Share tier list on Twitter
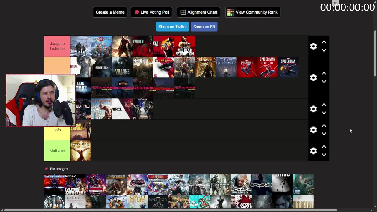The height and width of the screenshot is (212, 377). pos(173,26)
